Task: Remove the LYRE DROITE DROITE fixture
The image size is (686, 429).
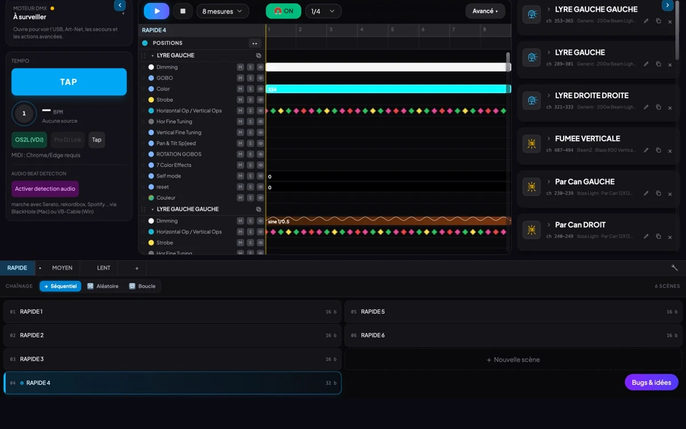Action: tap(670, 108)
